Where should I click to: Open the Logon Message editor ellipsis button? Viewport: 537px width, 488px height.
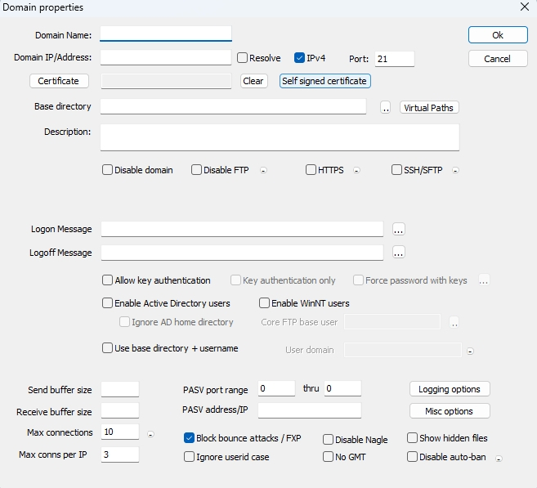coord(398,229)
